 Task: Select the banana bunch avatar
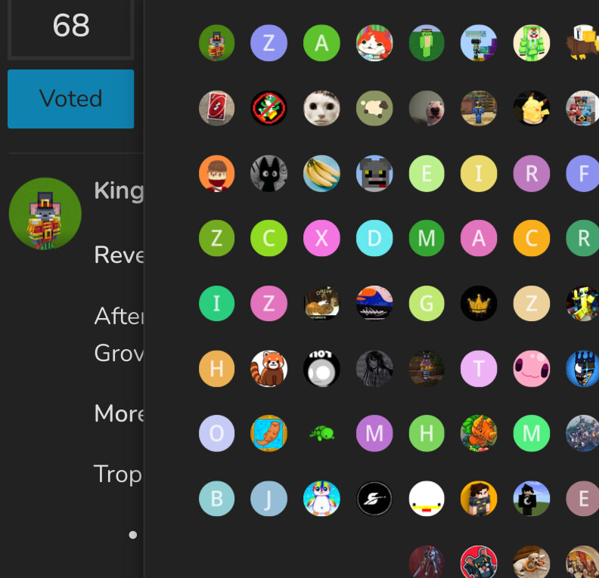(x=321, y=173)
